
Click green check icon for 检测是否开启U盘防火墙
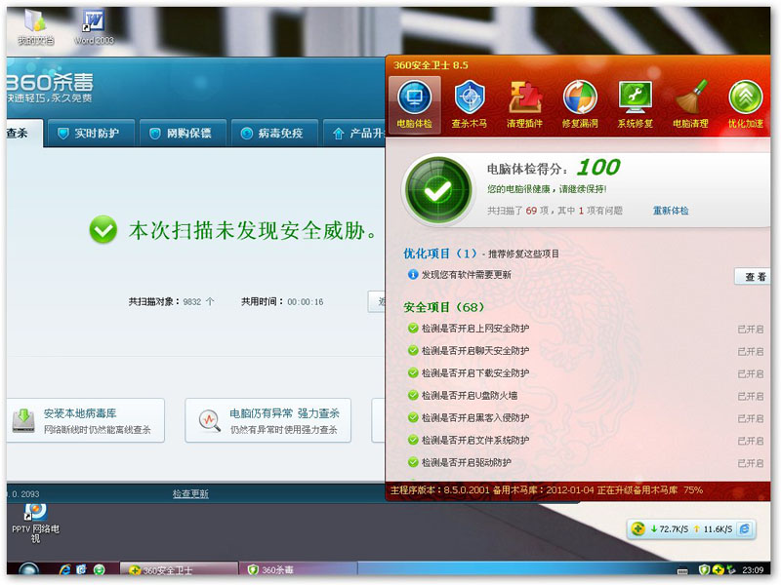(x=412, y=396)
